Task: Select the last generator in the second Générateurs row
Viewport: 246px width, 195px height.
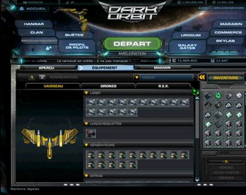Action: pos(132,165)
